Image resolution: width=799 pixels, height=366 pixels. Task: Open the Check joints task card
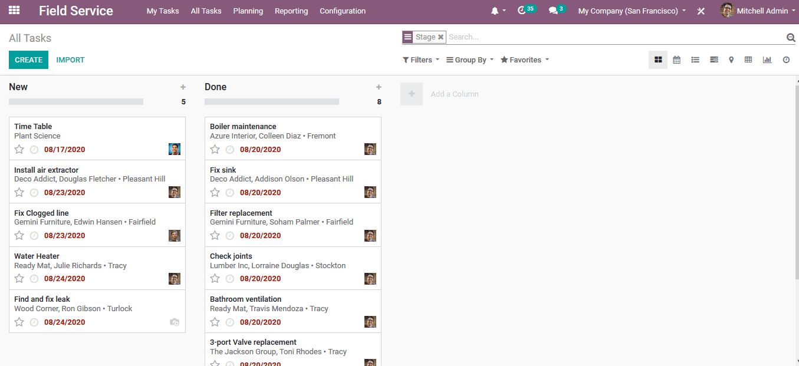293,268
